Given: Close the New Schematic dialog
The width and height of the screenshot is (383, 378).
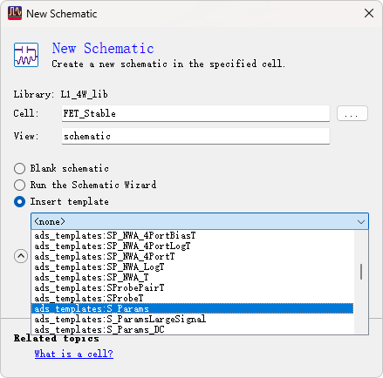Looking at the screenshot, I should point(369,13).
